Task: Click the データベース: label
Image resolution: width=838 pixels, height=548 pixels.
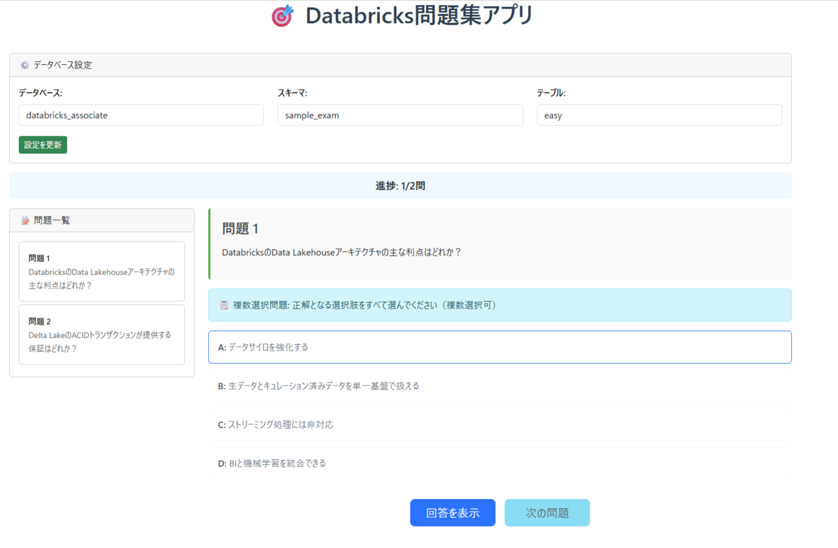Action: pos(41,93)
